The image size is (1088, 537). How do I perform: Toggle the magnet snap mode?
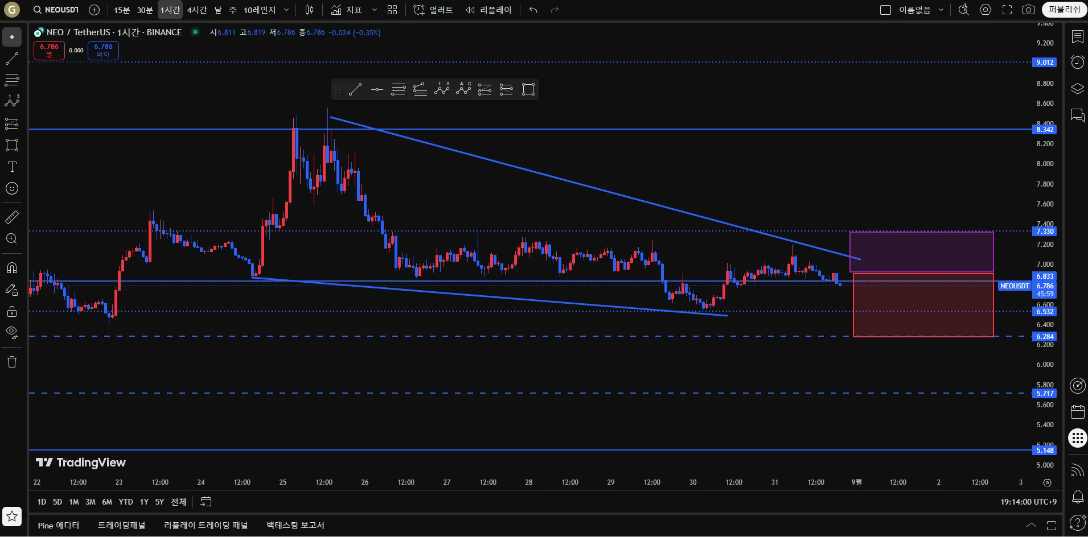point(12,268)
